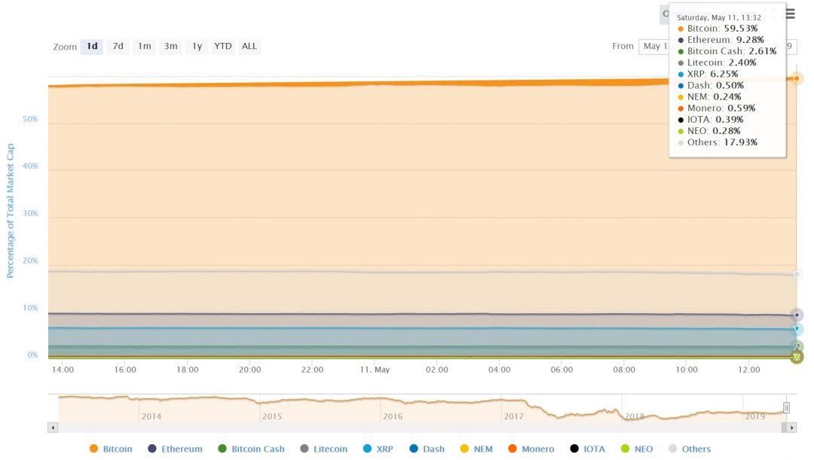814x460 pixels.
Task: Toggle Dash series in legend
Action: click(x=427, y=449)
